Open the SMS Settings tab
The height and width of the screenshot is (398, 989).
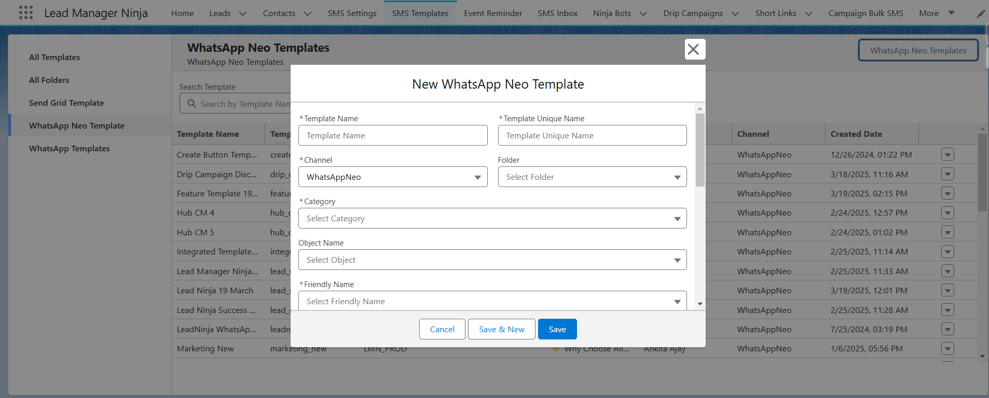(x=352, y=13)
